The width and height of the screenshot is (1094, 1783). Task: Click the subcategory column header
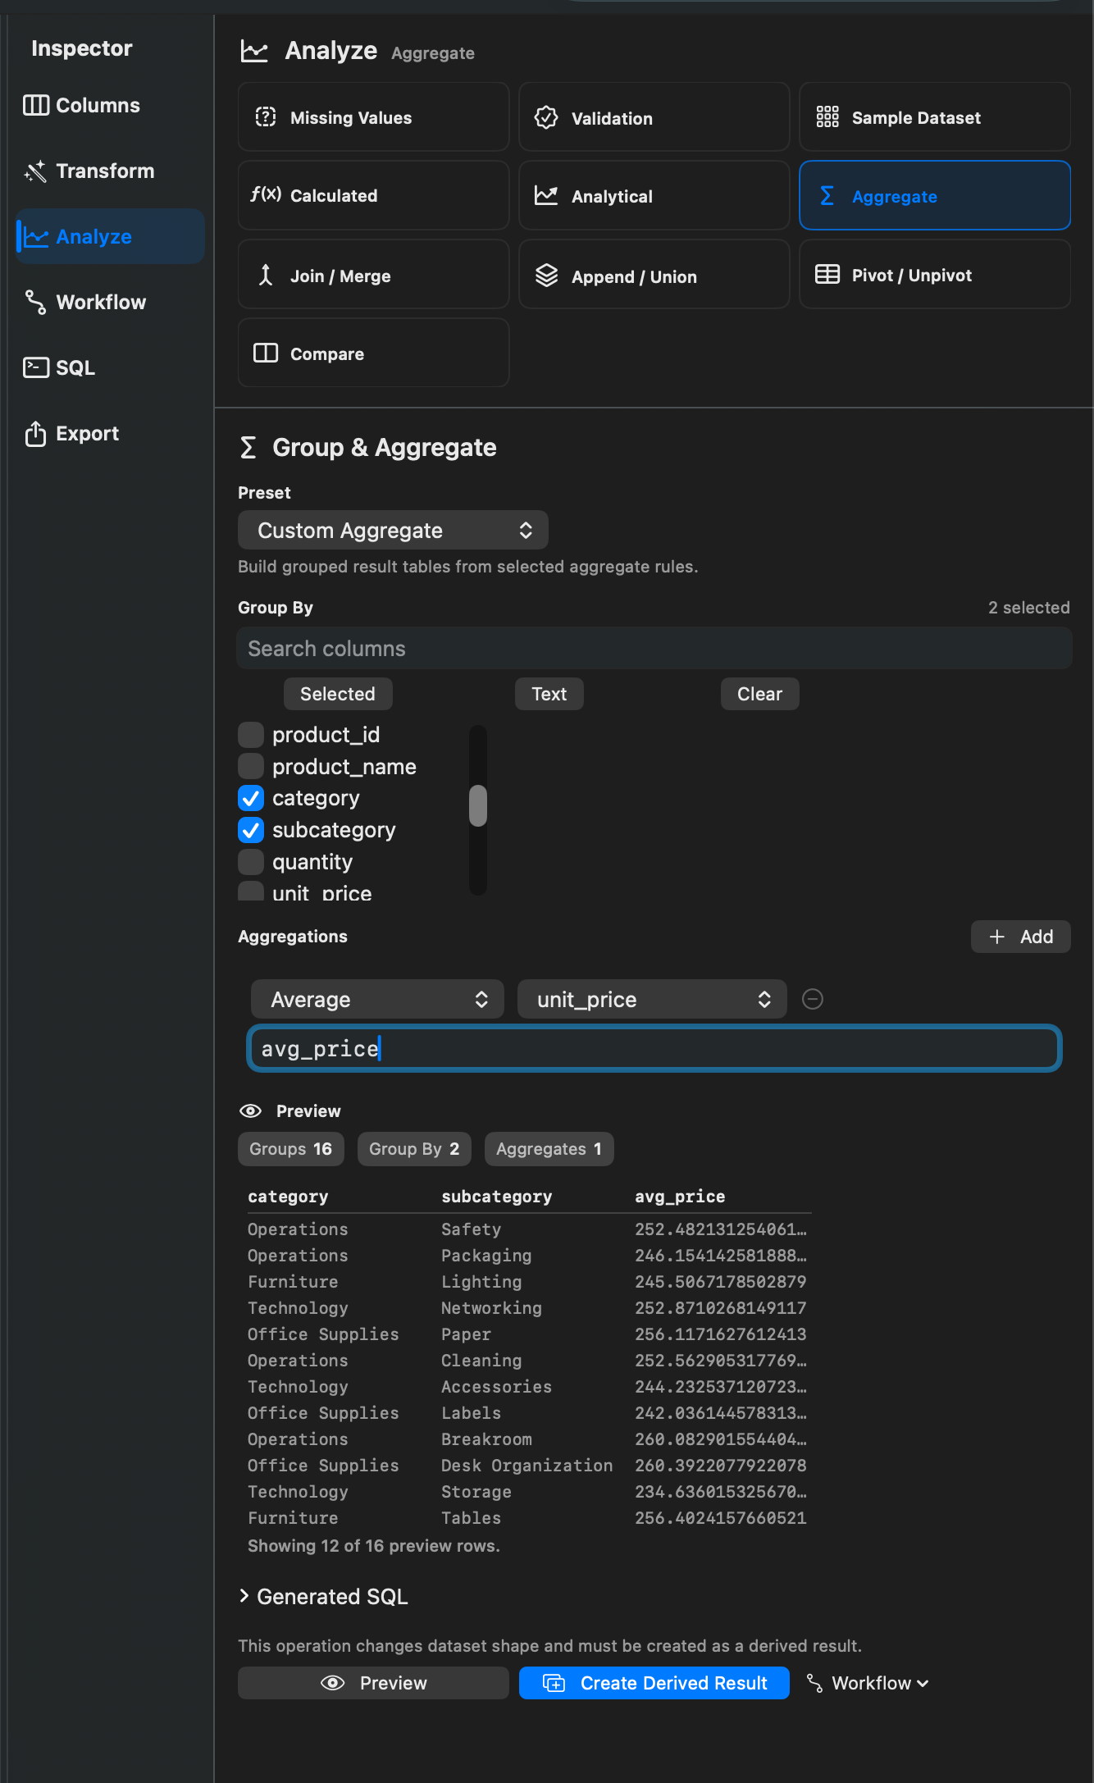pyautogui.click(x=497, y=1197)
